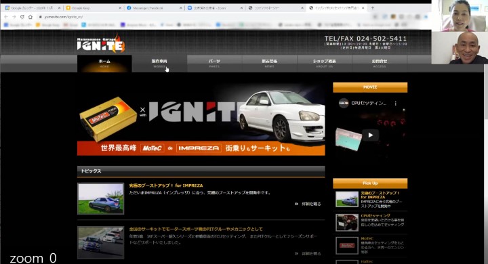The width and height of the screenshot is (488, 264).
Task: Close the Google Keep browser tab
Action: pyautogui.click(x=120, y=8)
